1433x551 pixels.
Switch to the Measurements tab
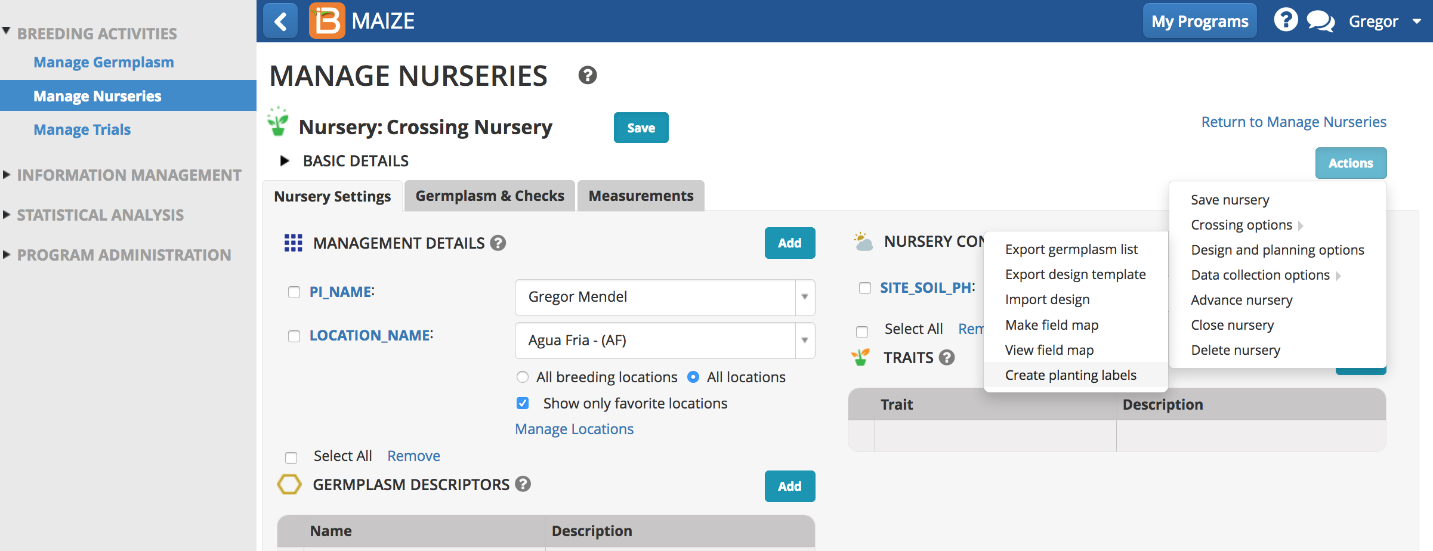tap(641, 196)
